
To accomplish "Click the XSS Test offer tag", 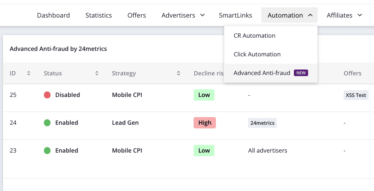I will point(356,95).
